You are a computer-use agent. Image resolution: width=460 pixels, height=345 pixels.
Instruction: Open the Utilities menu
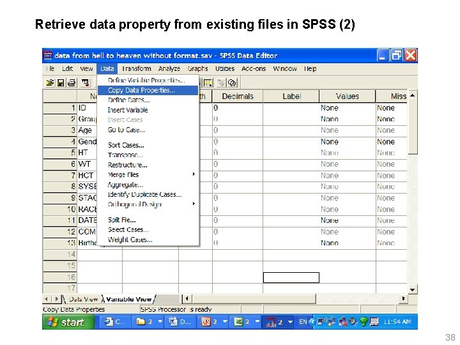point(225,68)
